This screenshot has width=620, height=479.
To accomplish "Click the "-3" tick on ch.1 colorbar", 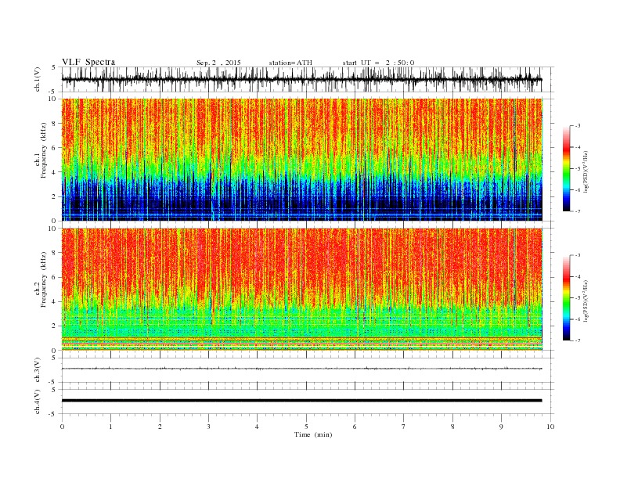I will pyautogui.click(x=577, y=126).
